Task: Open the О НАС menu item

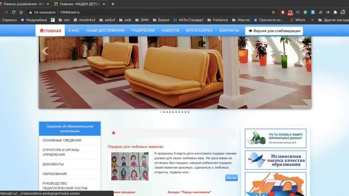Action: [74, 30]
